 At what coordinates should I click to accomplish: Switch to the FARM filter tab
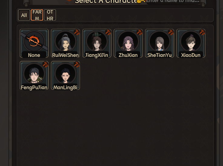[37, 15]
